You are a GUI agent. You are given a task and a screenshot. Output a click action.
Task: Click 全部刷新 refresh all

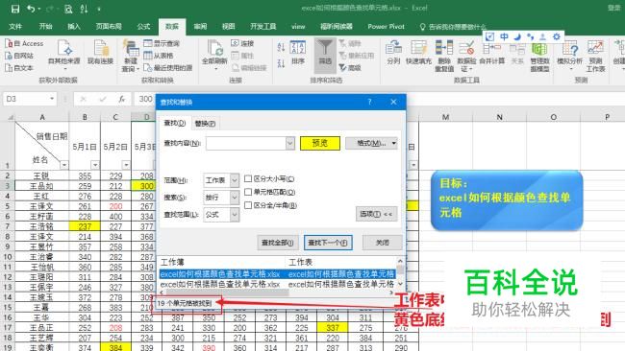point(214,54)
